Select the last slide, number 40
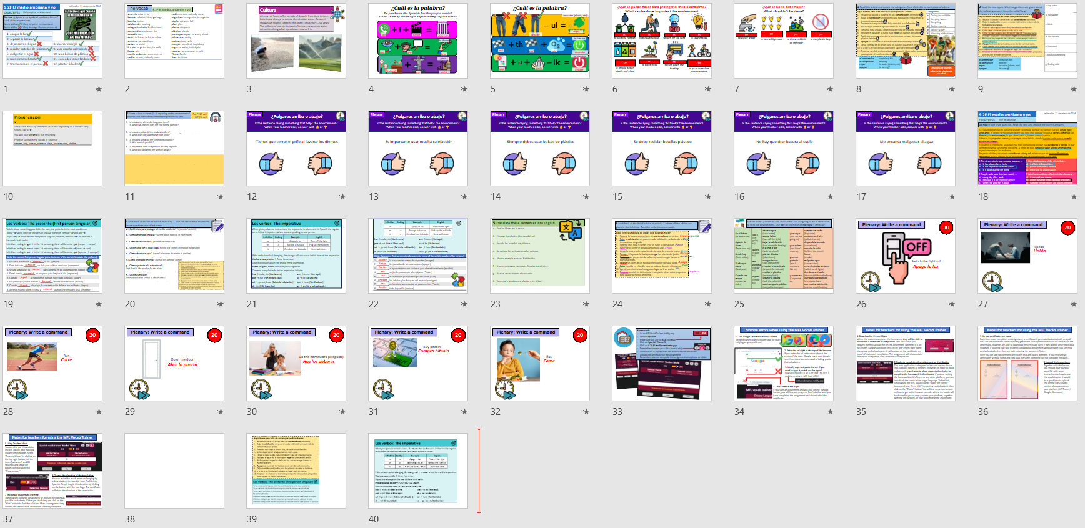Viewport: 1085px width, 528px height. pyautogui.click(x=418, y=471)
